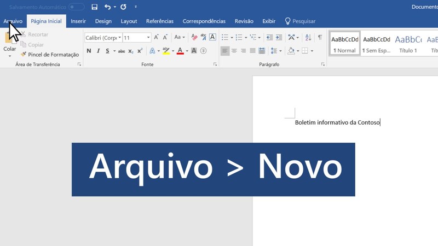The width and height of the screenshot is (438, 246).
Task: Apply center paragraph alignment
Action: pyautogui.click(x=234, y=51)
